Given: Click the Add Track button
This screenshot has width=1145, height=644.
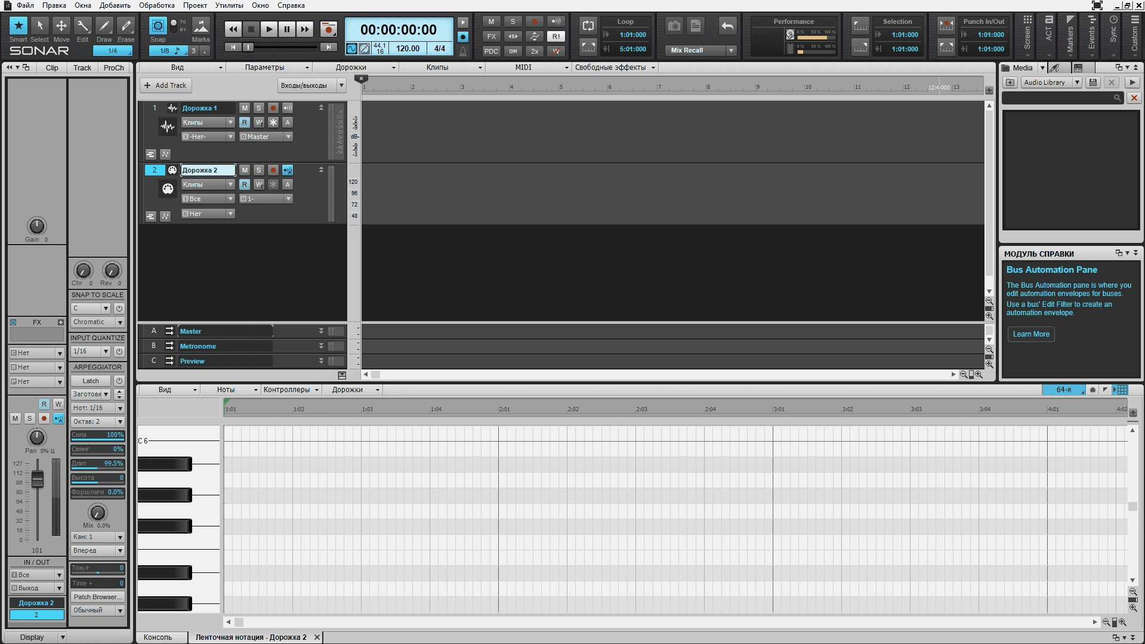Looking at the screenshot, I should pos(166,85).
